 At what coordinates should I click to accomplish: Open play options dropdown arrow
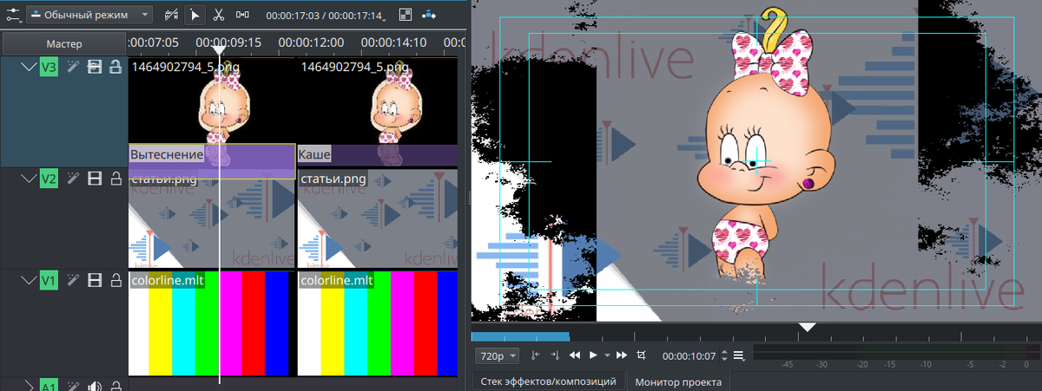point(607,355)
